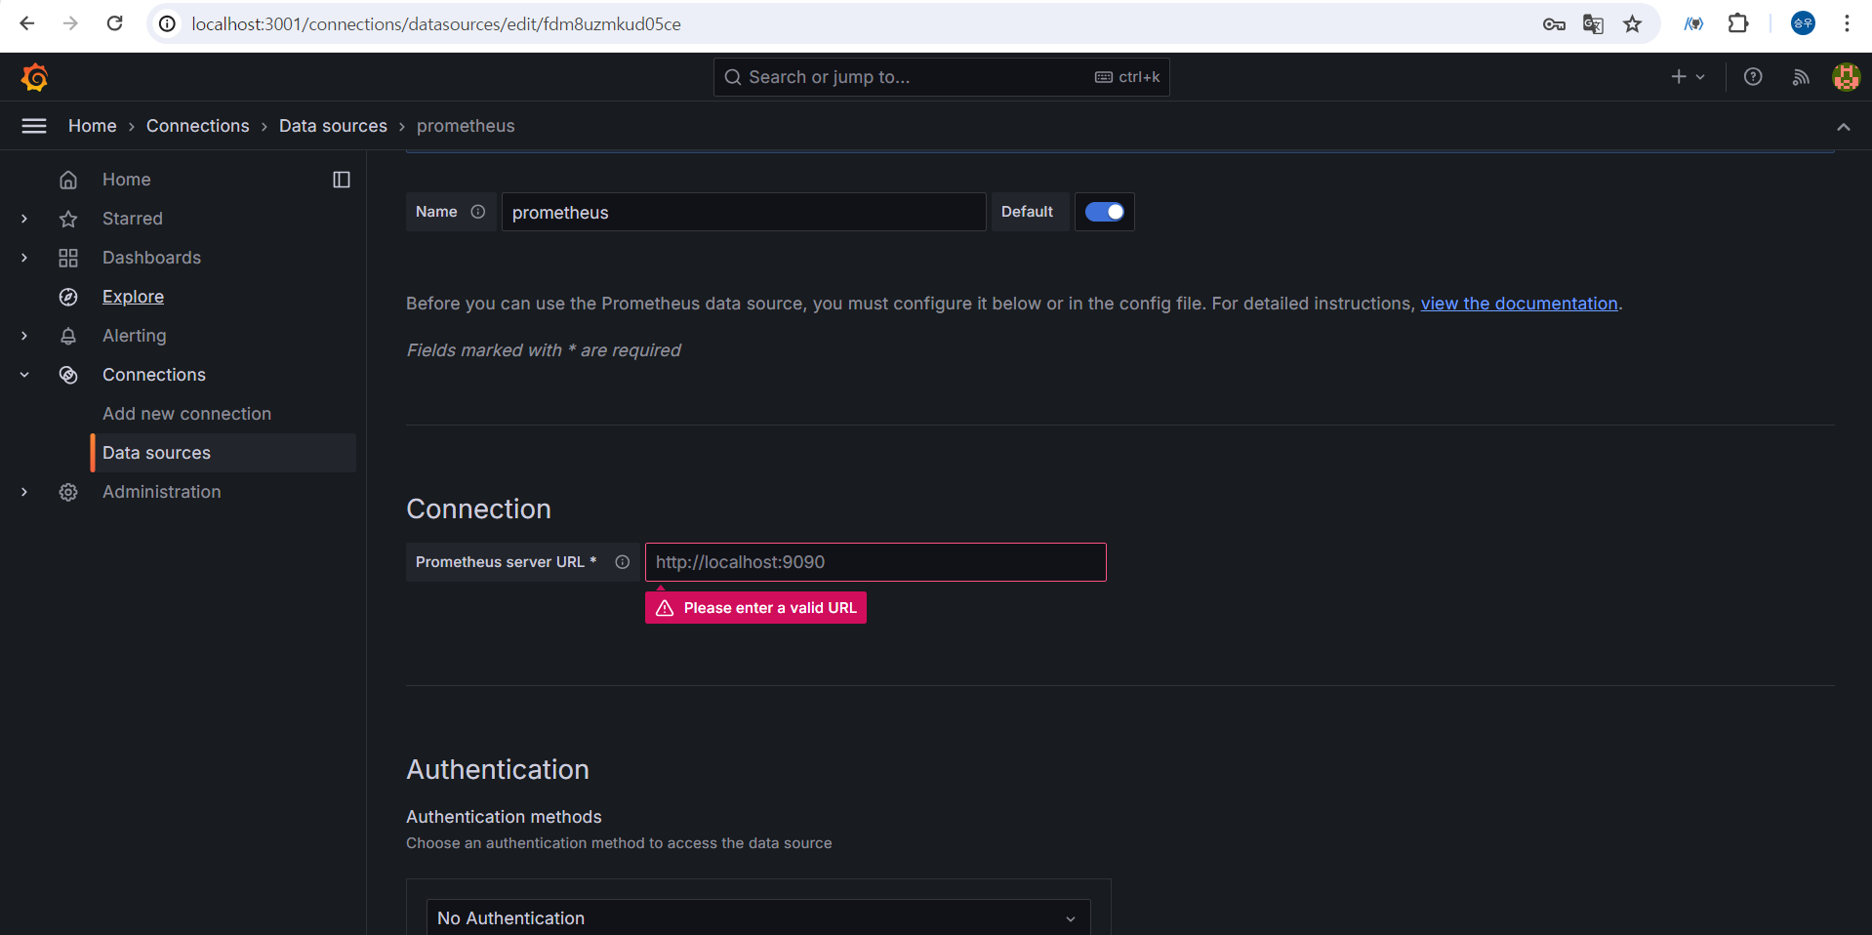Open saved passwords key icon
The height and width of the screenshot is (935, 1872).
[1554, 23]
